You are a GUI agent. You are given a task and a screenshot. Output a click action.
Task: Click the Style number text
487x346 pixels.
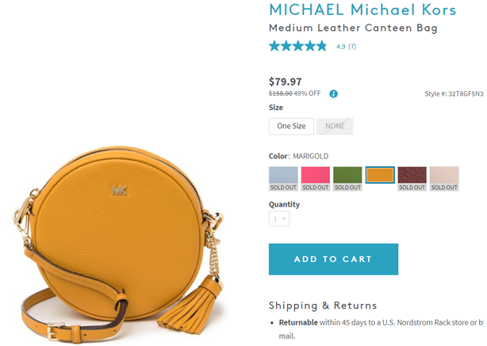tap(454, 93)
